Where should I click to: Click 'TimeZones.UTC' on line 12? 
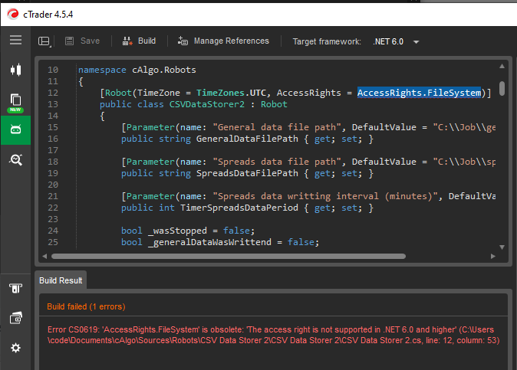[x=231, y=93]
